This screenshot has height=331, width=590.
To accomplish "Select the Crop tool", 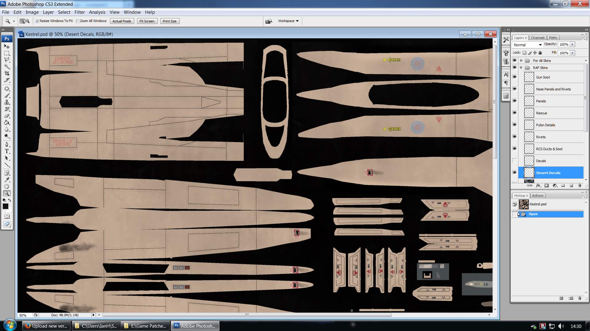I will tap(7, 73).
